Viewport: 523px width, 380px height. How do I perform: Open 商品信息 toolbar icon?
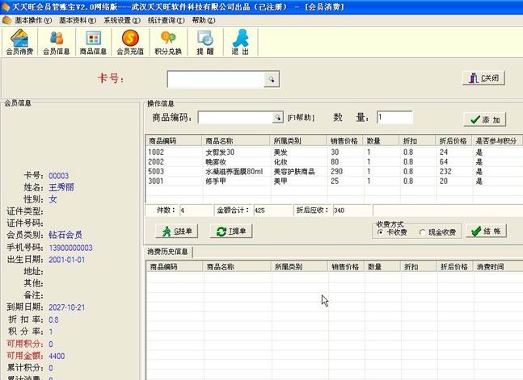tap(93, 42)
